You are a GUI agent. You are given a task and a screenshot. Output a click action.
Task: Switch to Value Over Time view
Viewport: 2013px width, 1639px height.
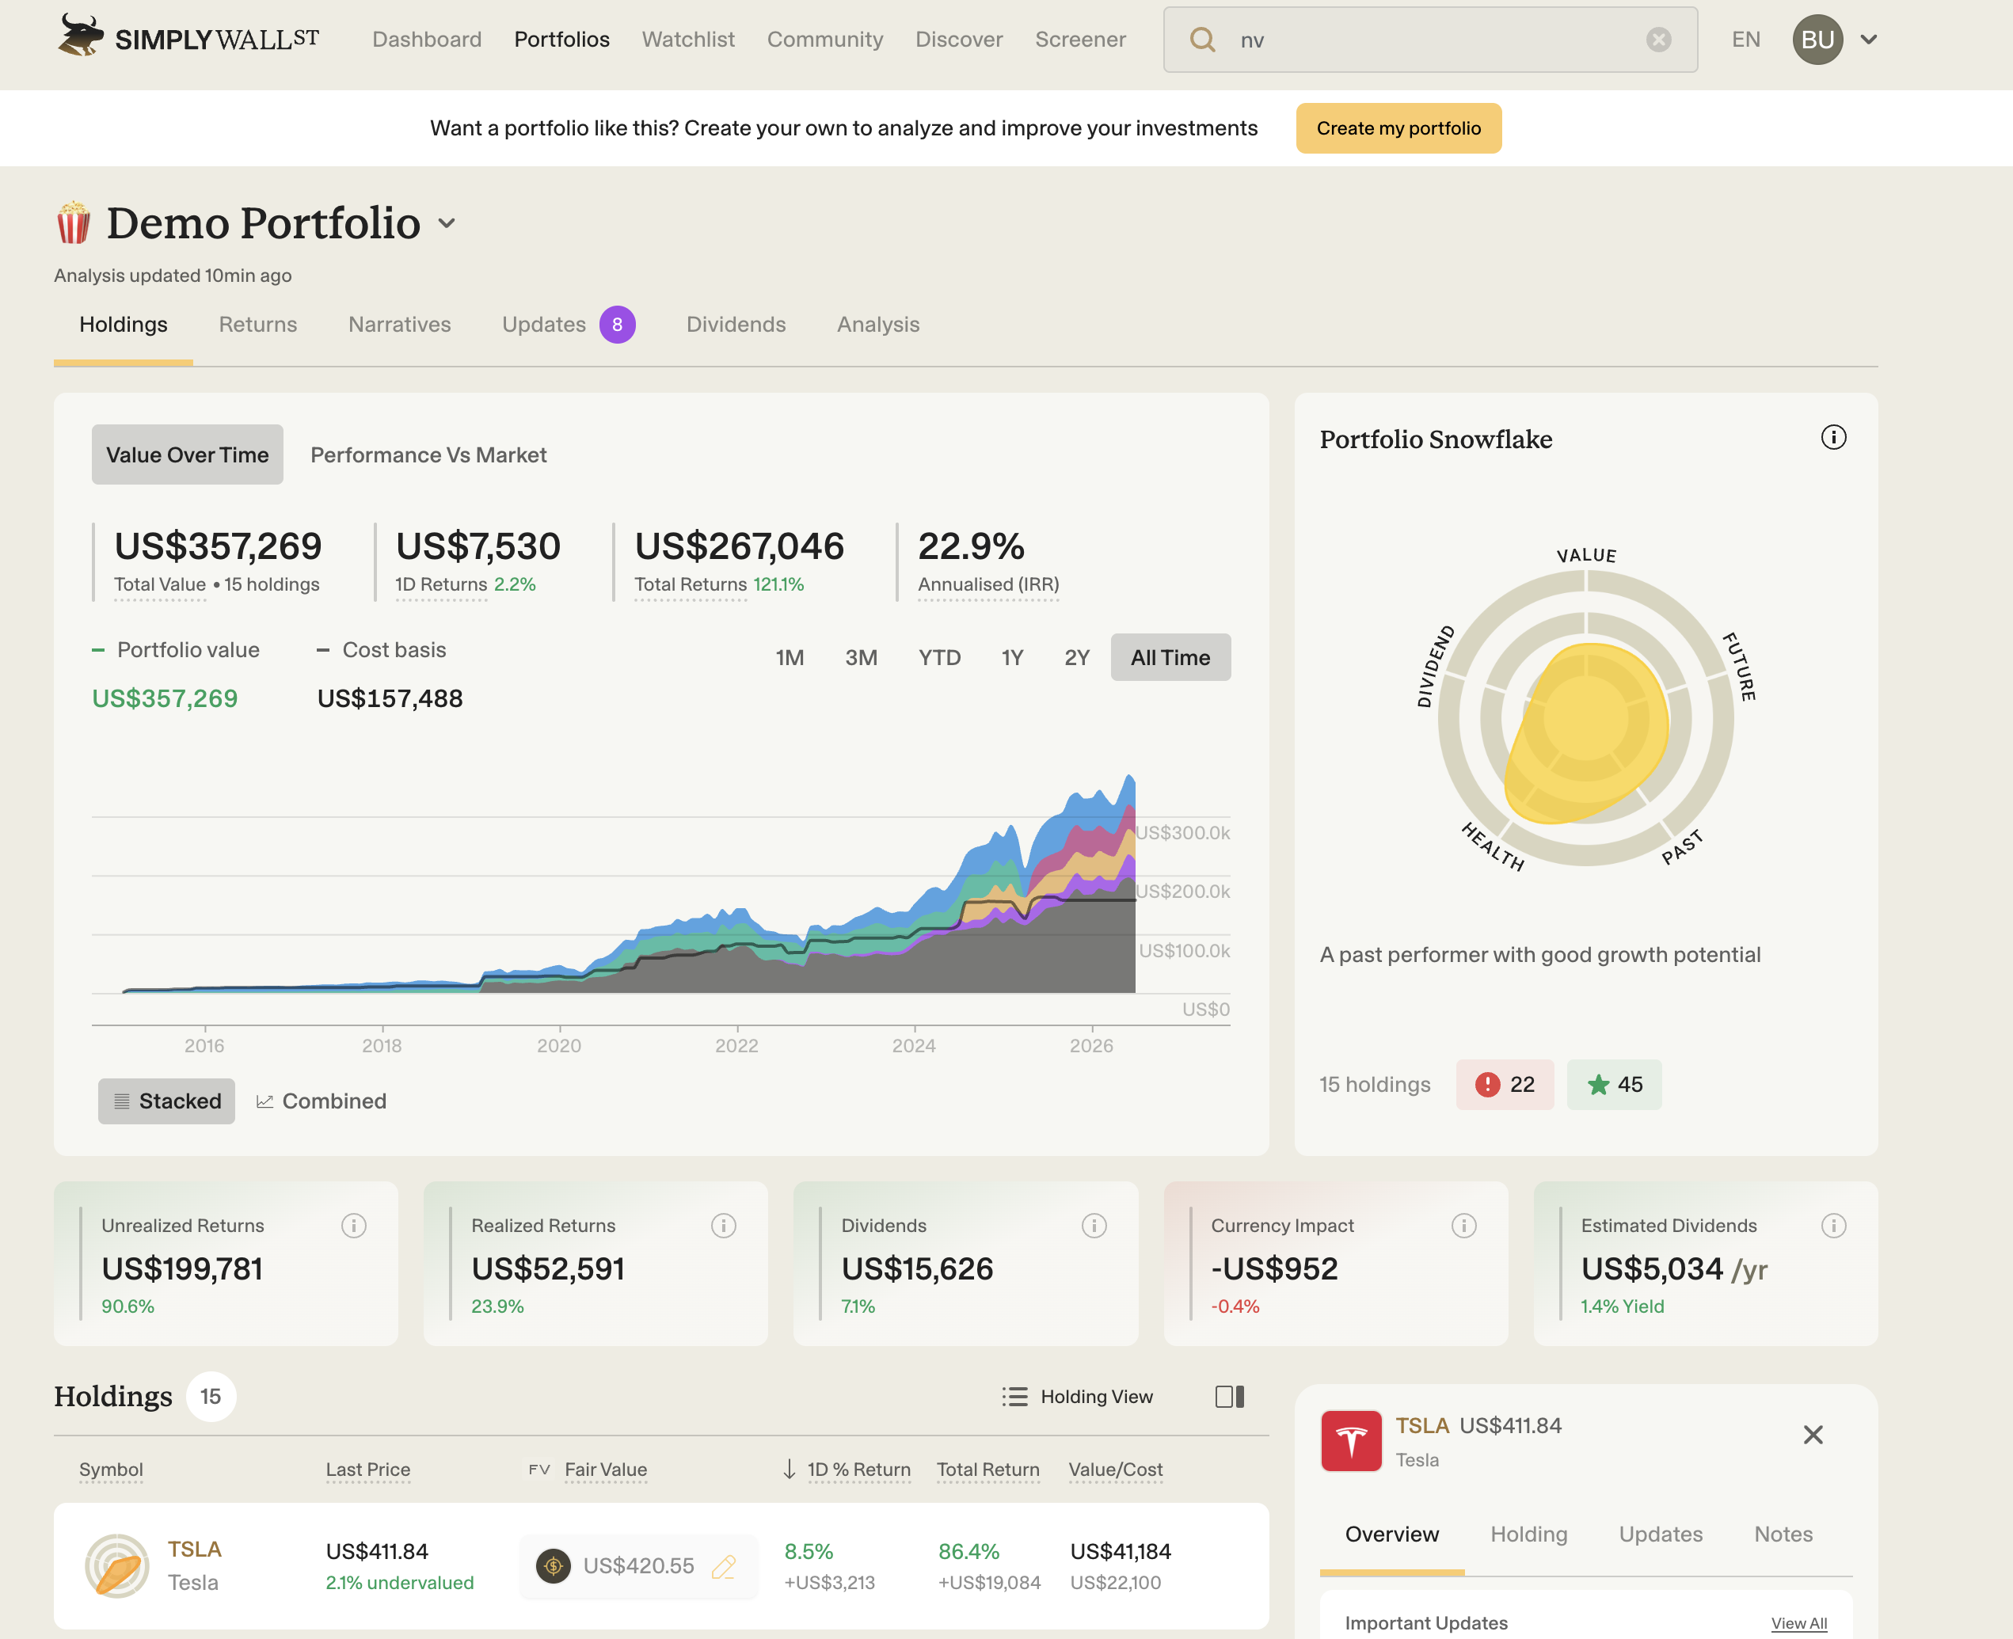click(x=187, y=455)
